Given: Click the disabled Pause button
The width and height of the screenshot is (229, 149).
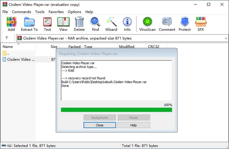Looking at the screenshot, I should point(134,118).
